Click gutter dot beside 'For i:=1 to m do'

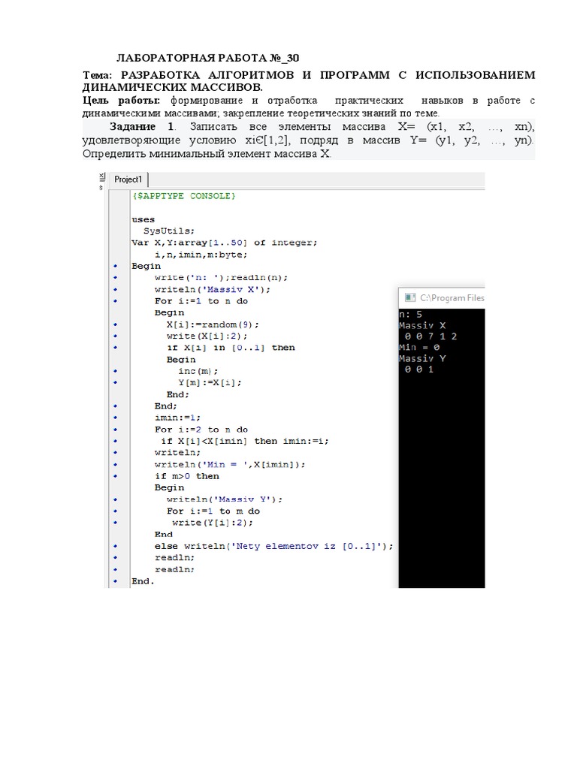[x=116, y=511]
